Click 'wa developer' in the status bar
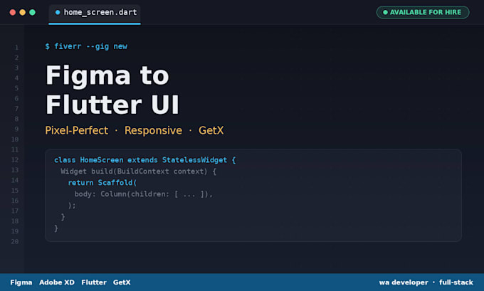The image size is (484, 291). tap(404, 282)
